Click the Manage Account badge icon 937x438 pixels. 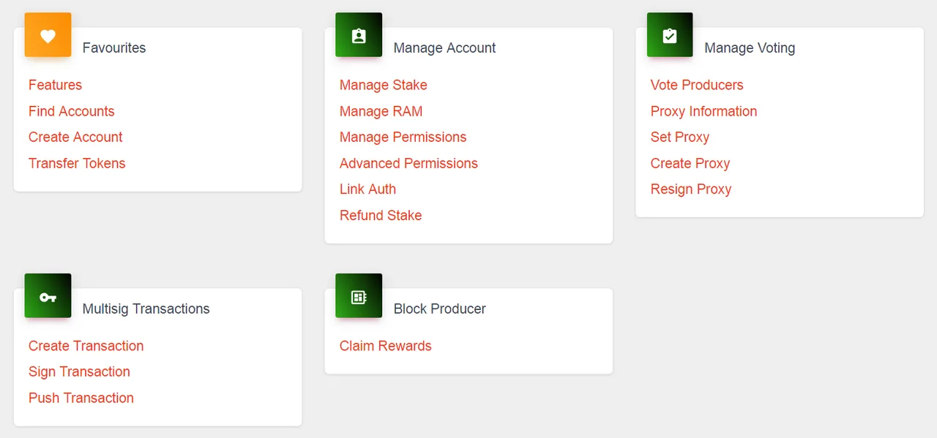(x=359, y=35)
